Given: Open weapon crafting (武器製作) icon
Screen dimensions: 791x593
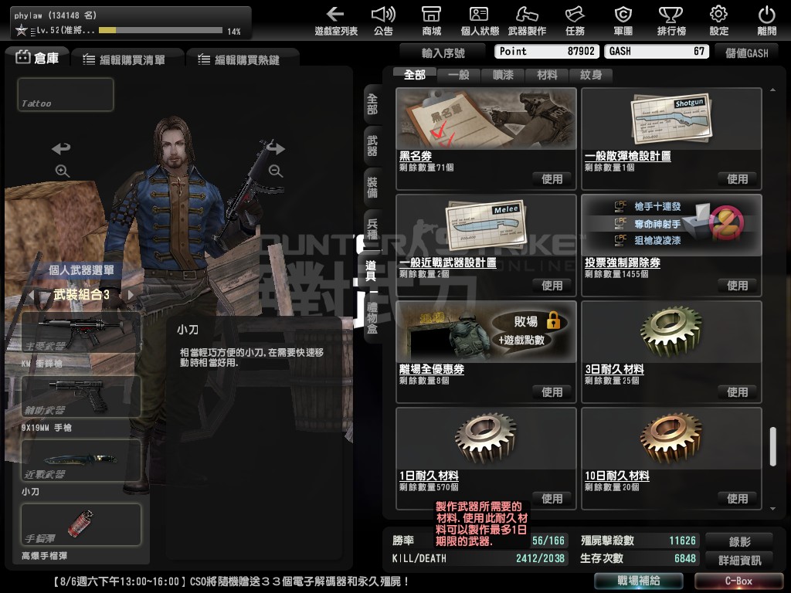Looking at the screenshot, I should tap(527, 21).
